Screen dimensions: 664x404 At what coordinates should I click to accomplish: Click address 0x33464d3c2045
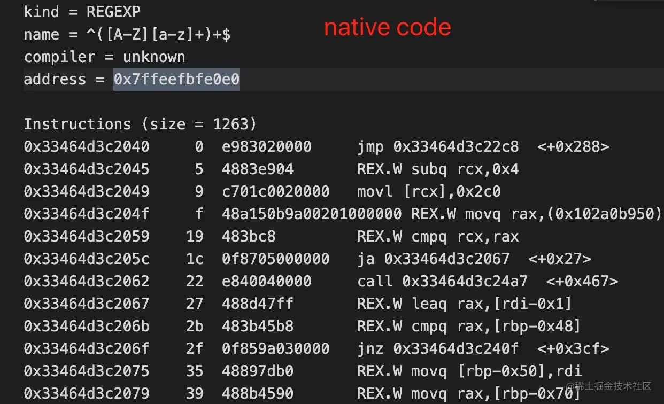click(87, 169)
